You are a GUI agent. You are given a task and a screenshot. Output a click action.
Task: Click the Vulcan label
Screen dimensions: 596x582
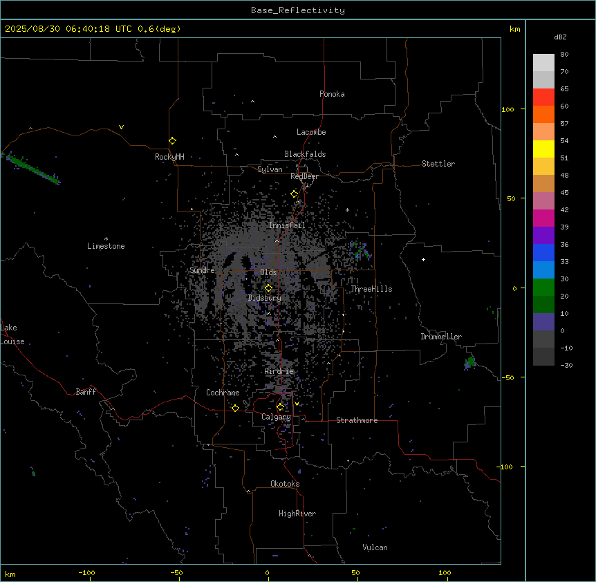coord(375,547)
